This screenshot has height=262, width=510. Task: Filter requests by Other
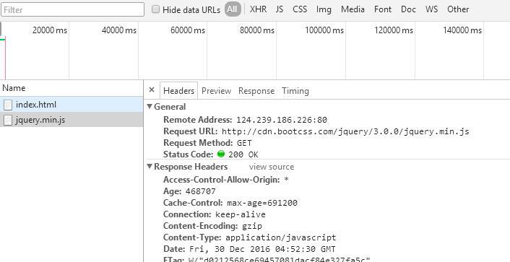(458, 9)
